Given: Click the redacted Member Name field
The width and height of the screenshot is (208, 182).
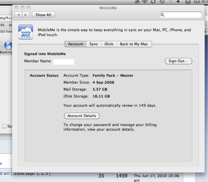Looking at the screenshot, I should 64,62.
